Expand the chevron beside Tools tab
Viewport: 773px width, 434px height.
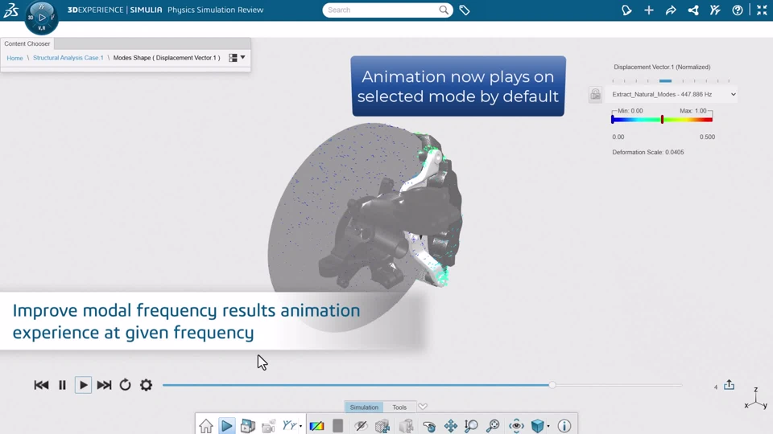coord(423,407)
